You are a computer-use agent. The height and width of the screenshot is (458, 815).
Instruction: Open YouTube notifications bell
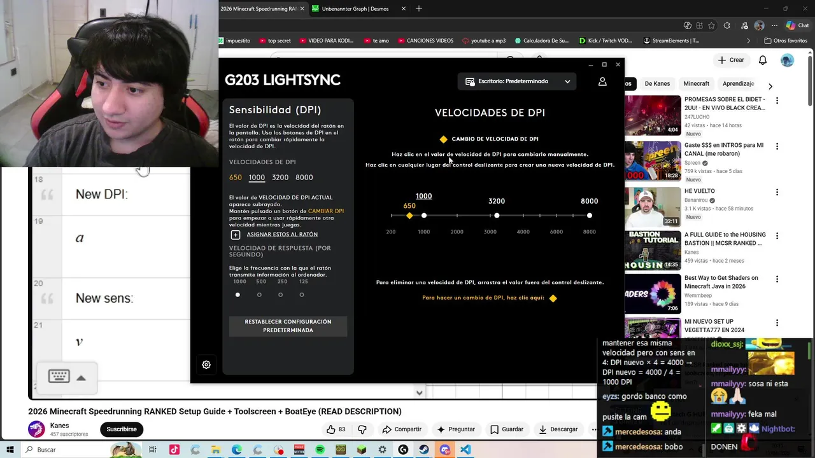pyautogui.click(x=763, y=60)
